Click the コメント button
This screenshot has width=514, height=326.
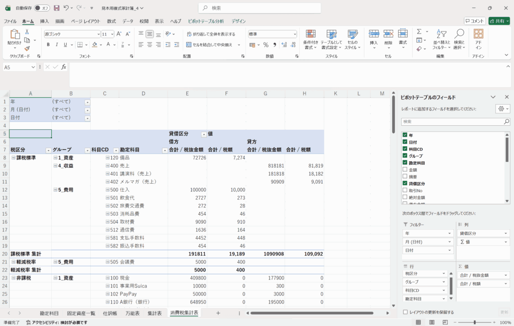[474, 21]
